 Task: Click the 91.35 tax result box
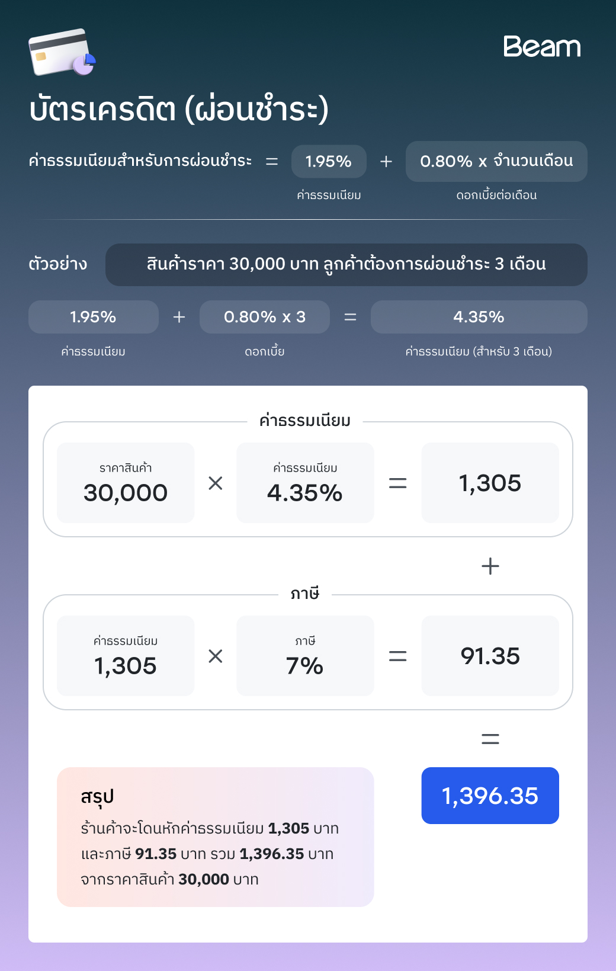click(490, 656)
